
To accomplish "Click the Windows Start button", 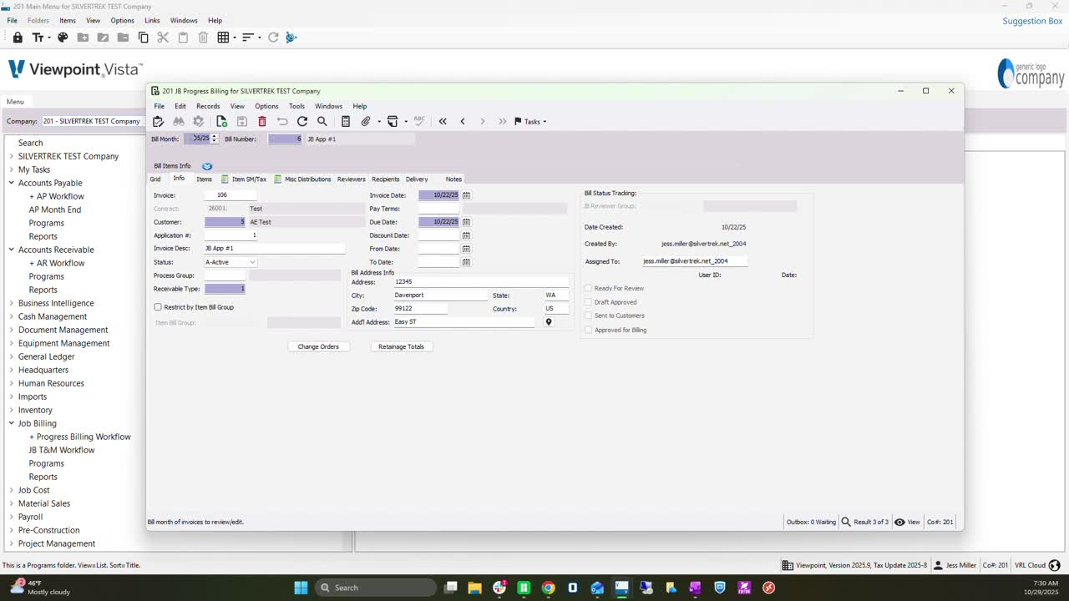I will 301,588.
